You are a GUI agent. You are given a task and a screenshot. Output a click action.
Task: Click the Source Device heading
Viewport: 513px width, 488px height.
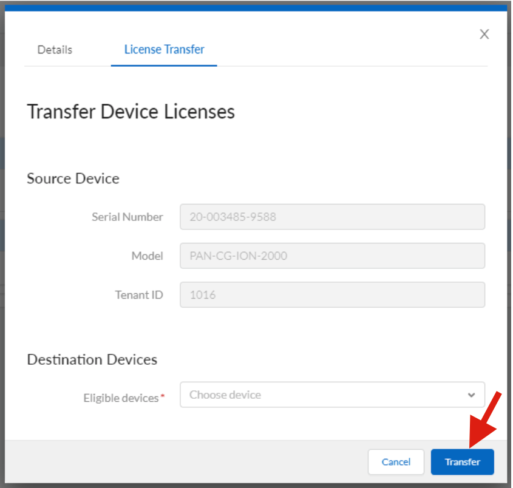73,178
